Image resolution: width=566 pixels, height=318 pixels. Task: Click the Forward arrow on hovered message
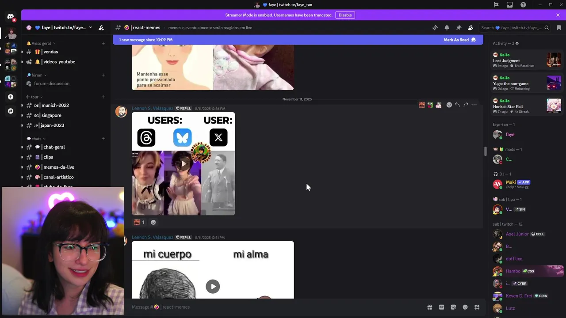466,105
